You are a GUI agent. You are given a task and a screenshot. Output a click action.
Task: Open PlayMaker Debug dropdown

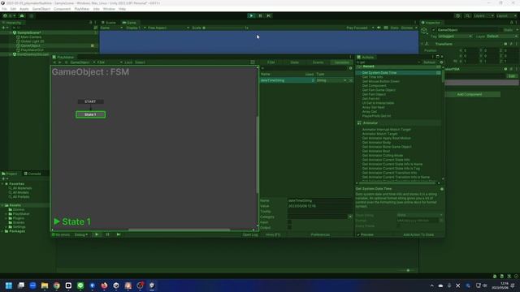click(x=81, y=234)
